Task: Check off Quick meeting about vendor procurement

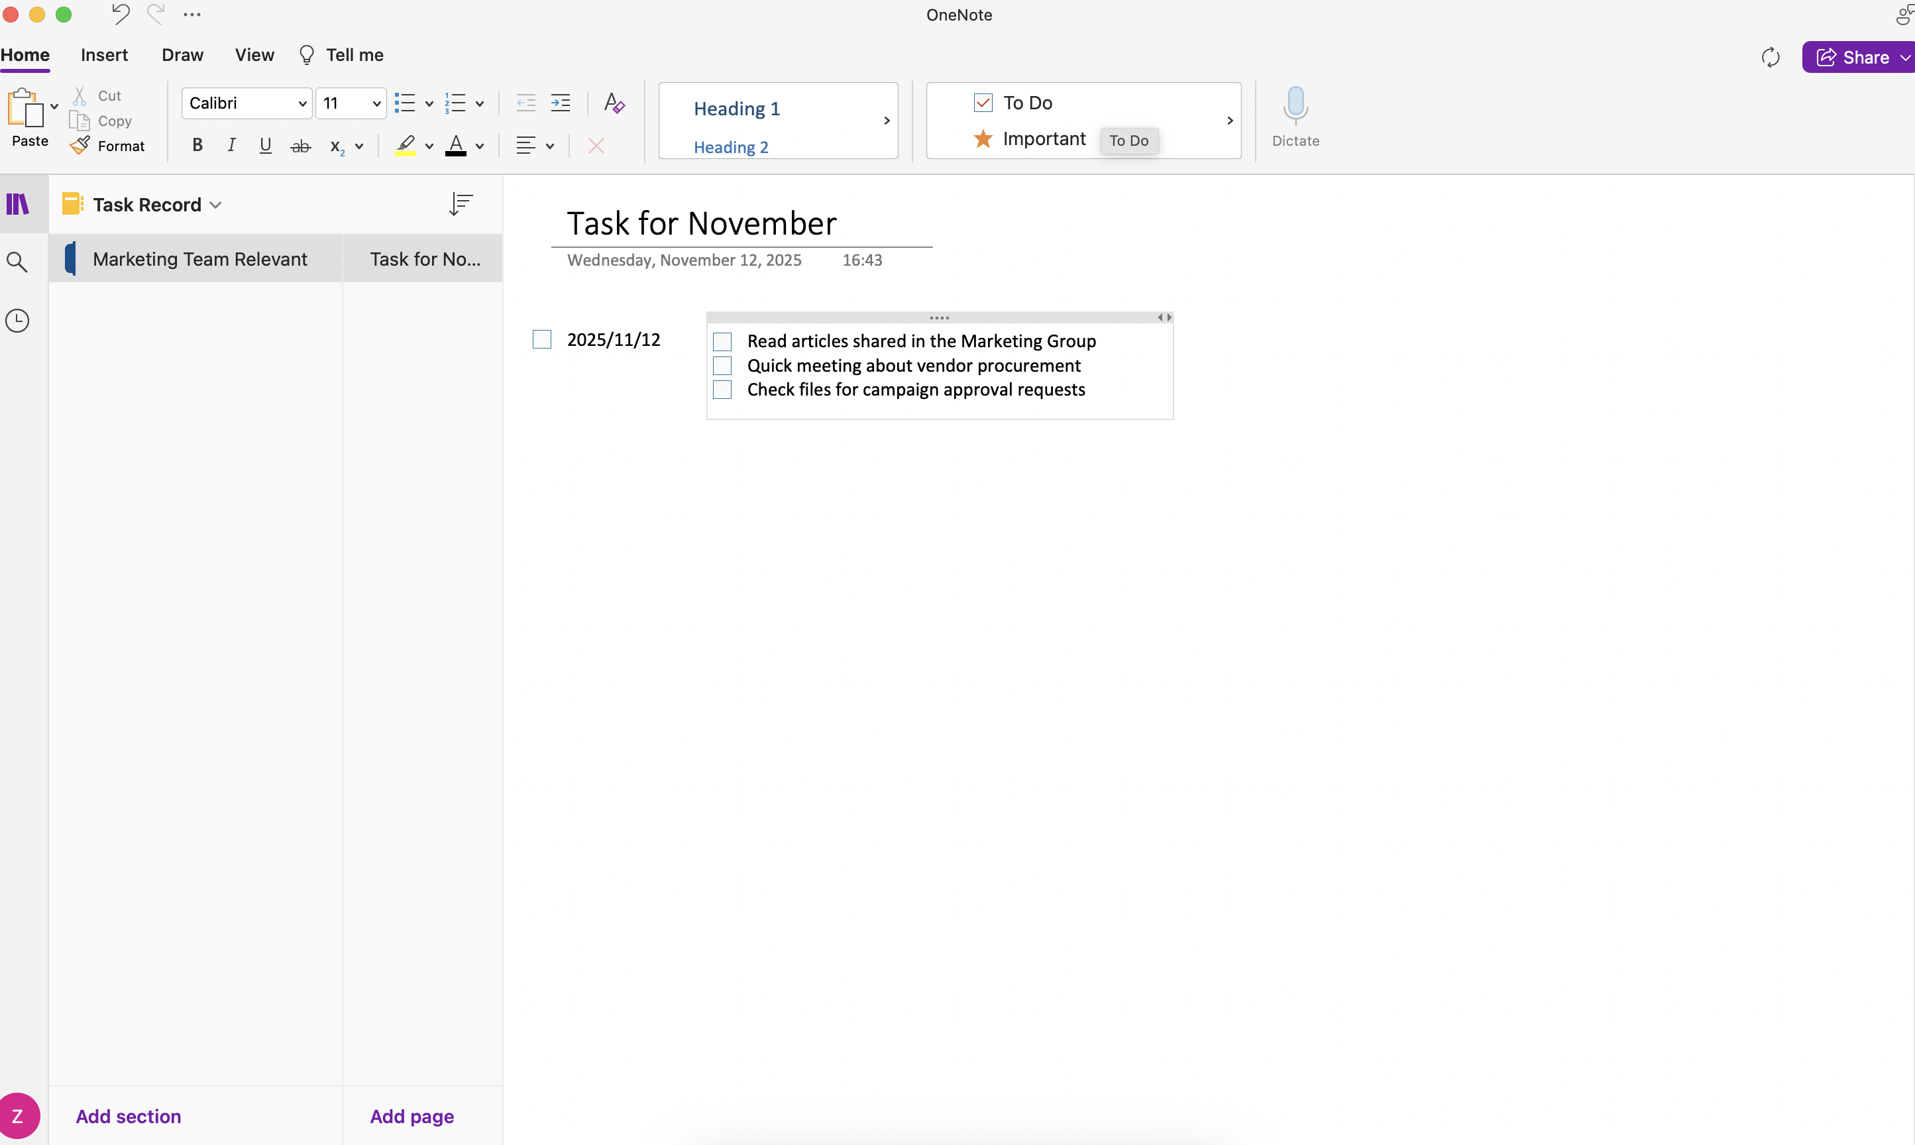Action: pyautogui.click(x=722, y=366)
